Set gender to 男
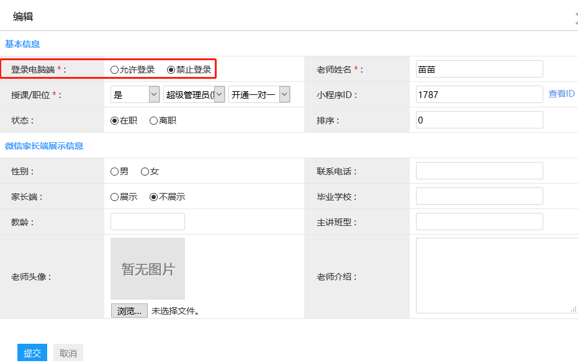 114,171
